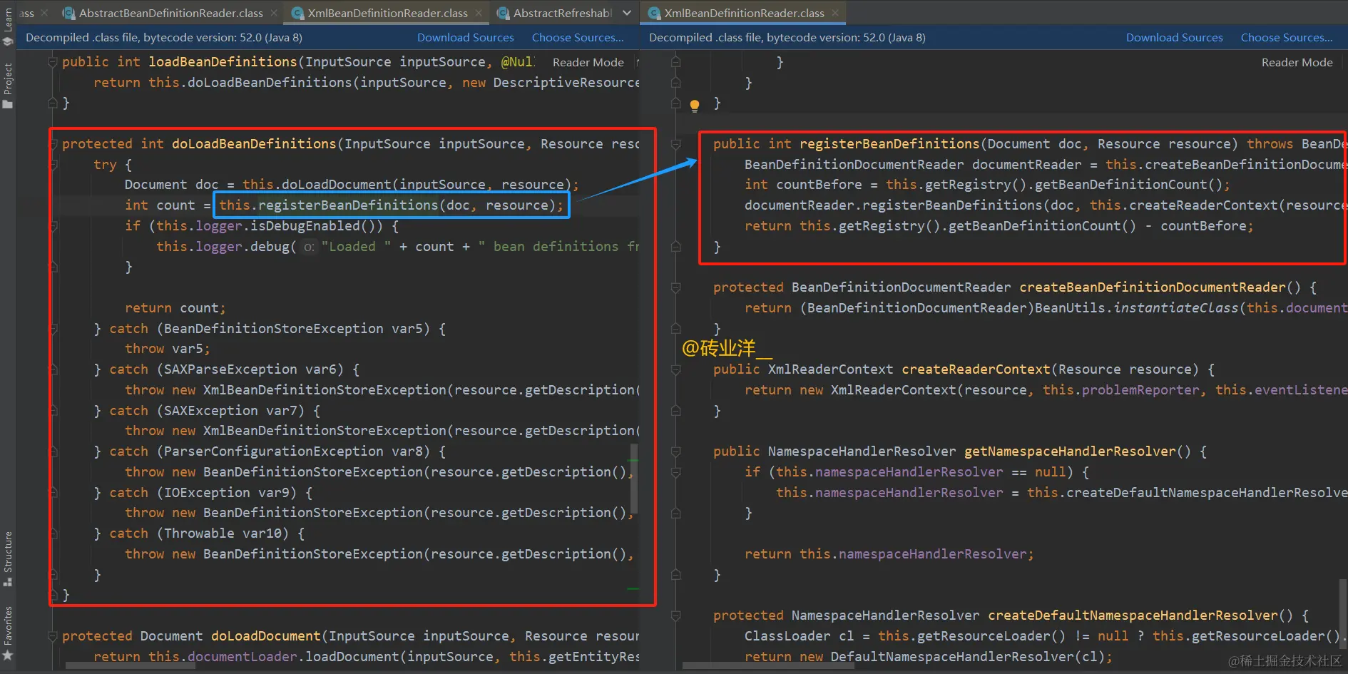Click the class icon on left pane's XmlBeanDefinitionReader.class tab
Screen dimensions: 1348x674
[x=297, y=13]
